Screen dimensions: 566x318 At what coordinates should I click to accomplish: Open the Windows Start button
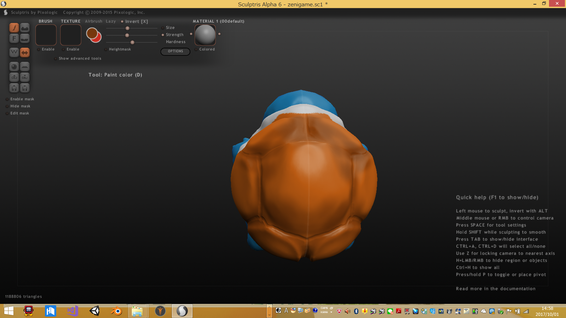[x=9, y=311]
